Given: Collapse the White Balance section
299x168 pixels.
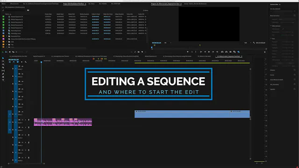Looking at the screenshot, I should point(271,26).
